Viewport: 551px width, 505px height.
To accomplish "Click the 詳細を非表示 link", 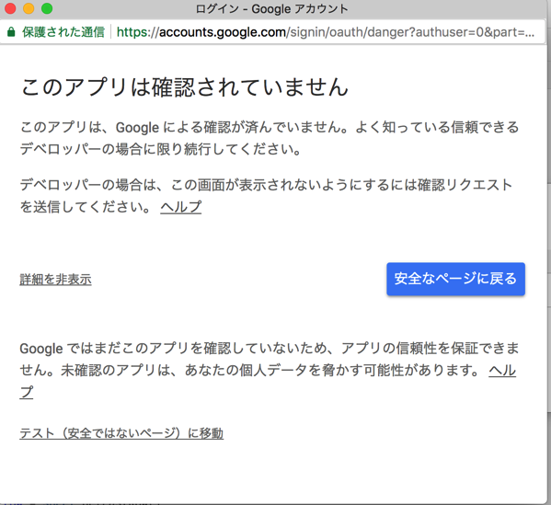I will coord(55,280).
